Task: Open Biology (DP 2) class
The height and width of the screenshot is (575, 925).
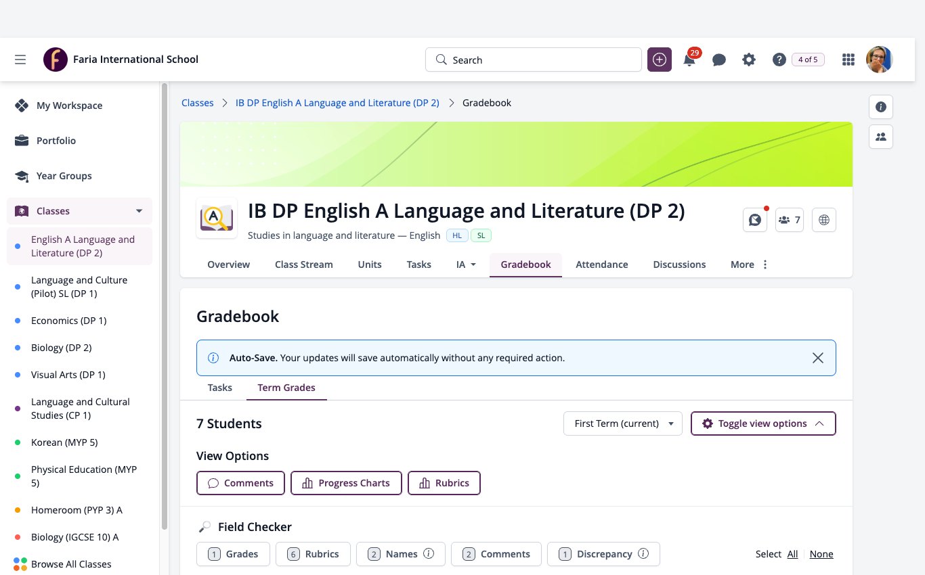Action: pos(80,348)
